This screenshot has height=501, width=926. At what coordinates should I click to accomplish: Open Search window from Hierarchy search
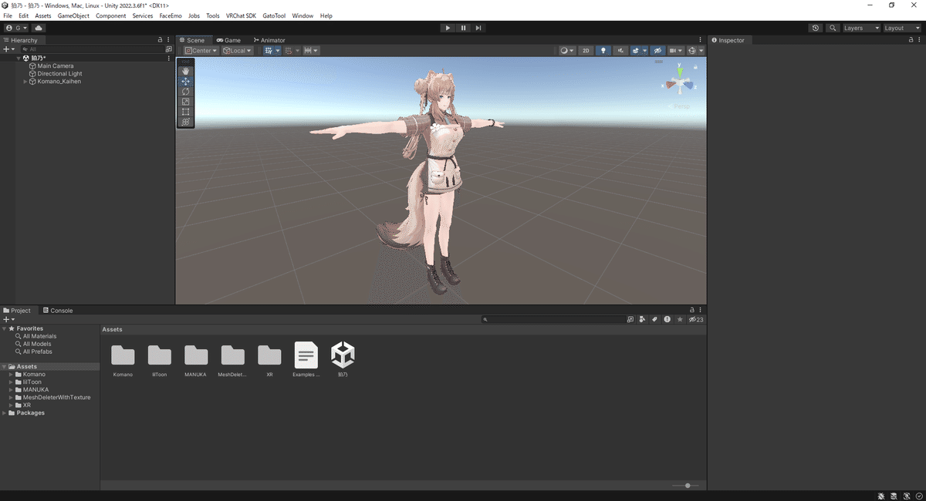(169, 49)
